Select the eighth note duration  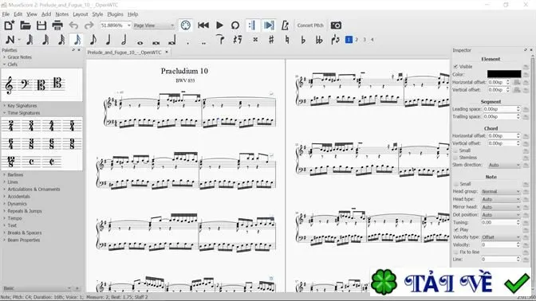click(93, 40)
